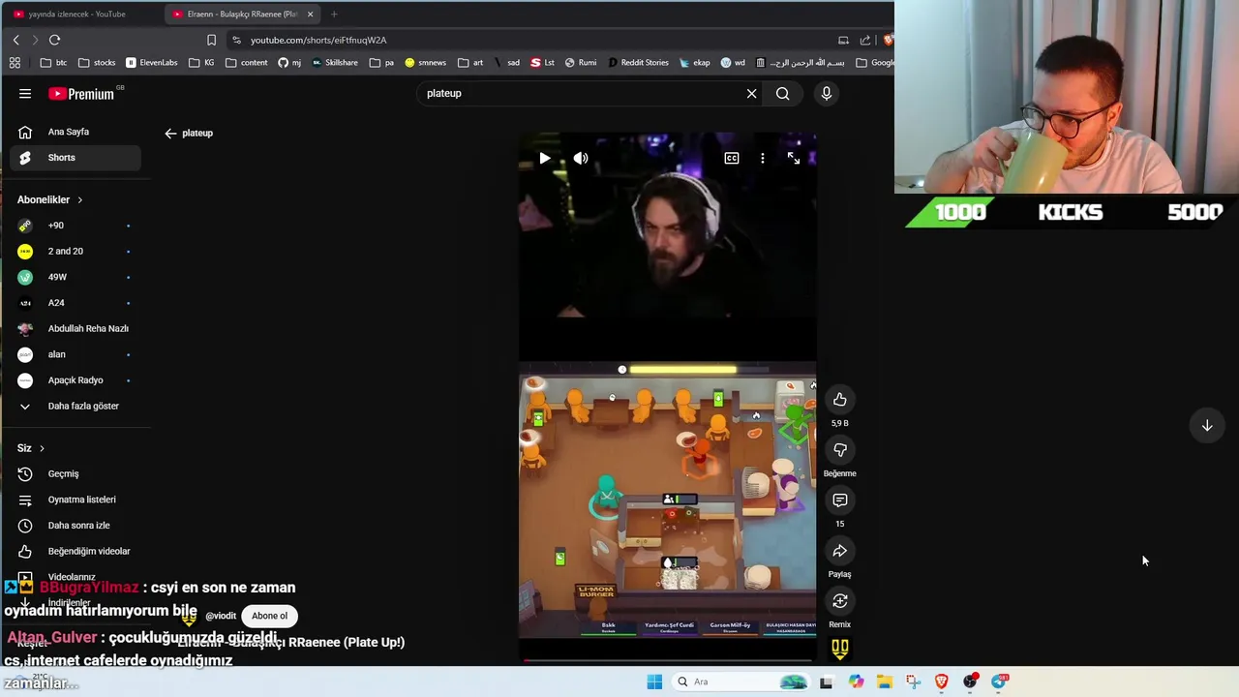Like the Short with 5,9 B likes
Viewport: 1239px width, 697px height.
point(839,400)
